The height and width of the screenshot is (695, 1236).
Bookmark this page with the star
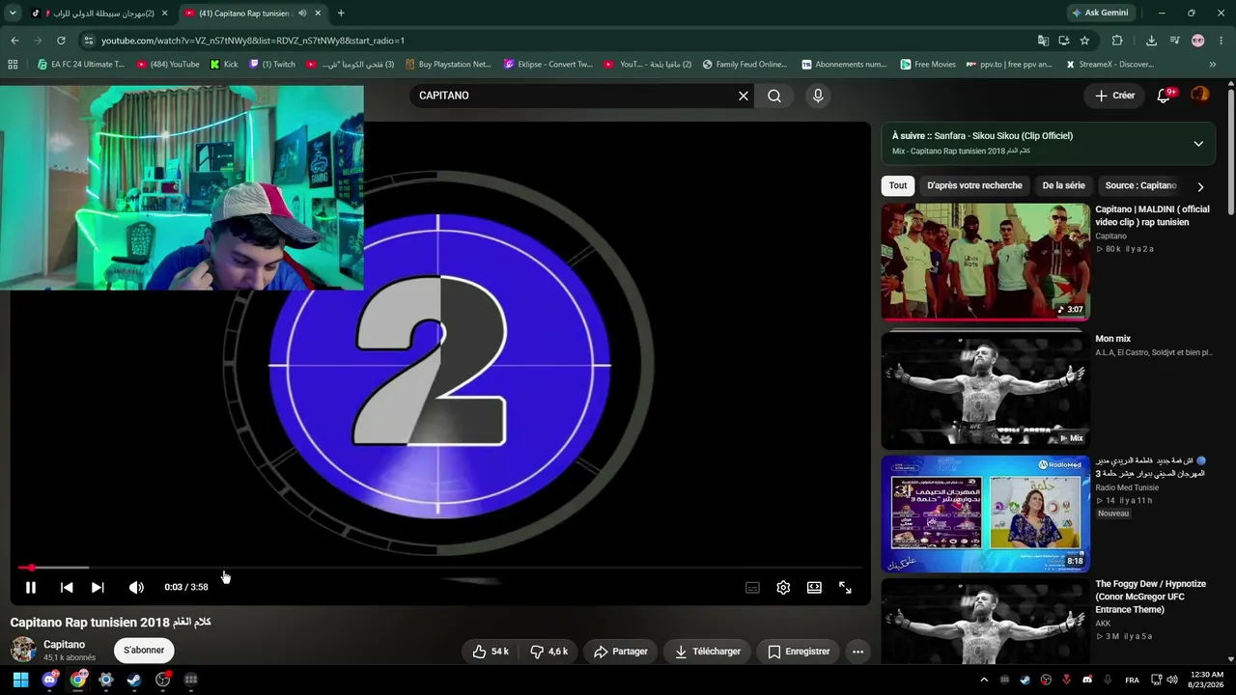1084,41
